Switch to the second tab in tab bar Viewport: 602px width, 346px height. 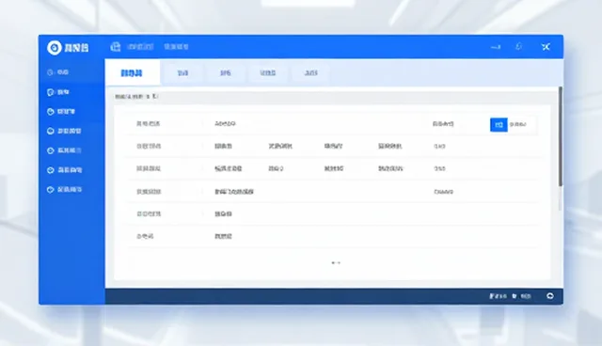pos(182,73)
